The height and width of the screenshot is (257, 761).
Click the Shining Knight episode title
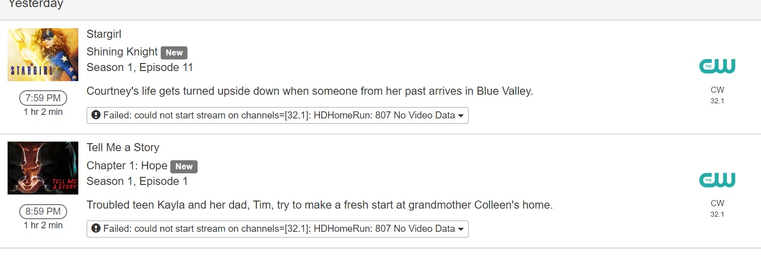coord(122,52)
